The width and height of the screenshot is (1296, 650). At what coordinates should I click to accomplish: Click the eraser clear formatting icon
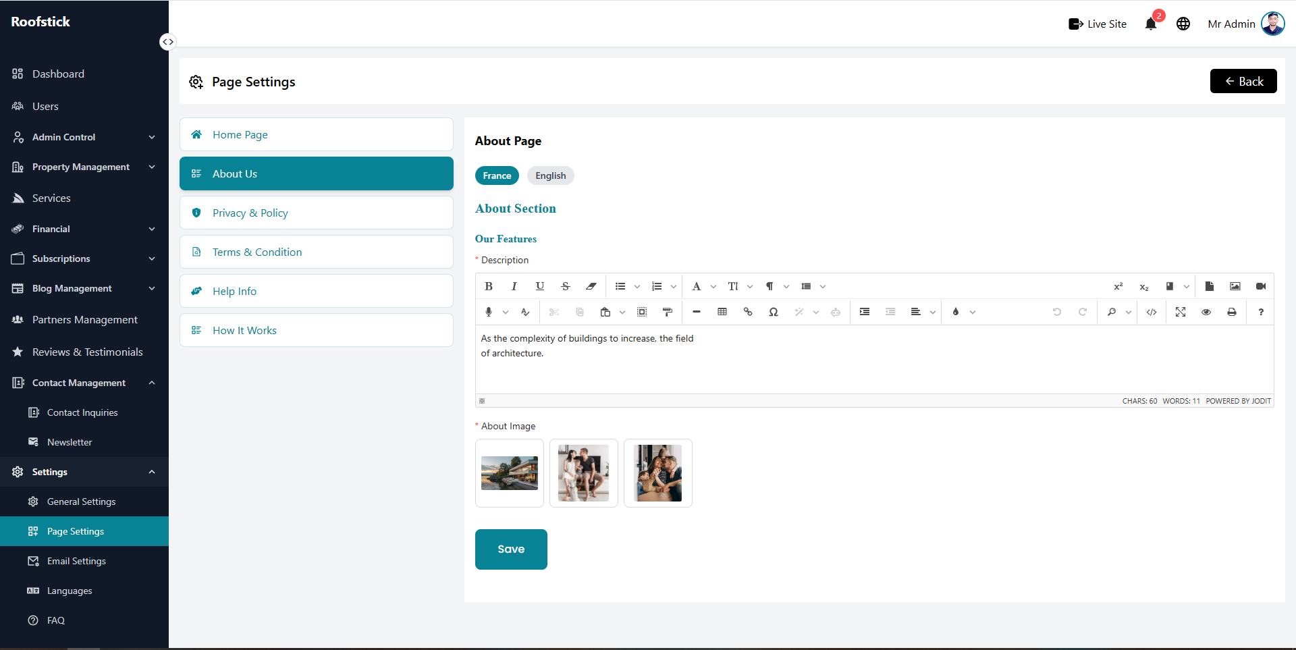click(x=591, y=286)
